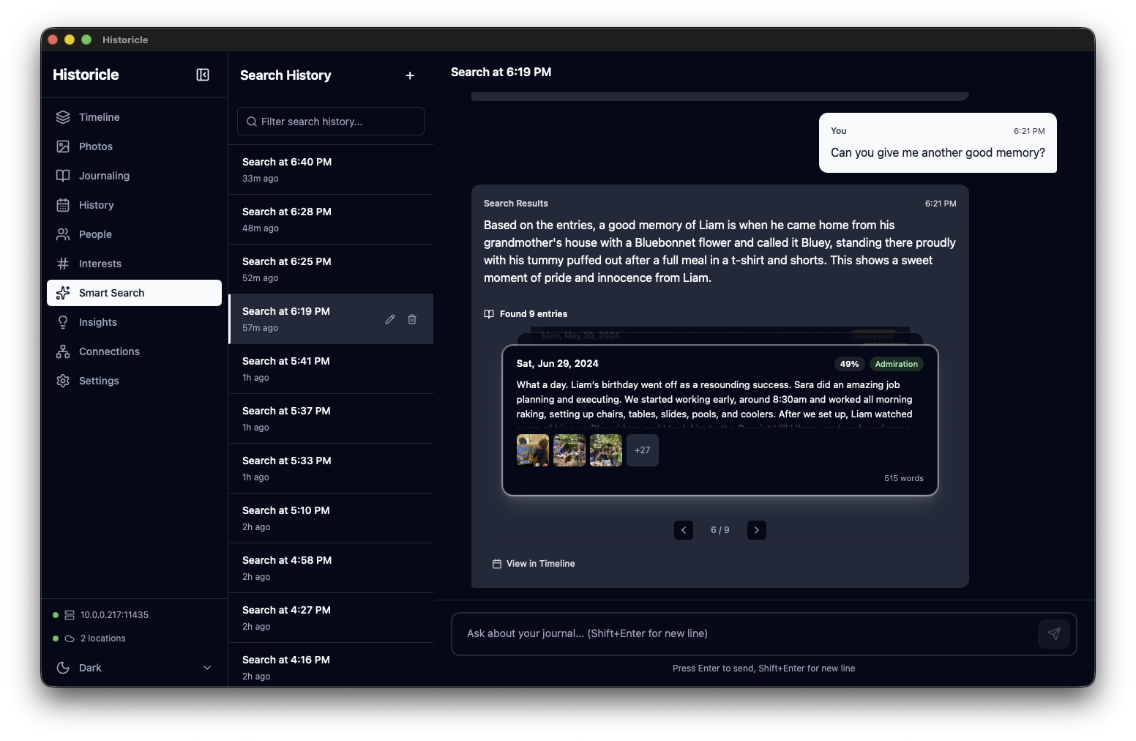Open the Photos section
This screenshot has height=741, width=1136.
95,146
